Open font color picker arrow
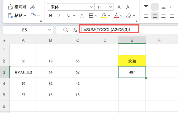This screenshot has height=113, width=178. [121, 16]
